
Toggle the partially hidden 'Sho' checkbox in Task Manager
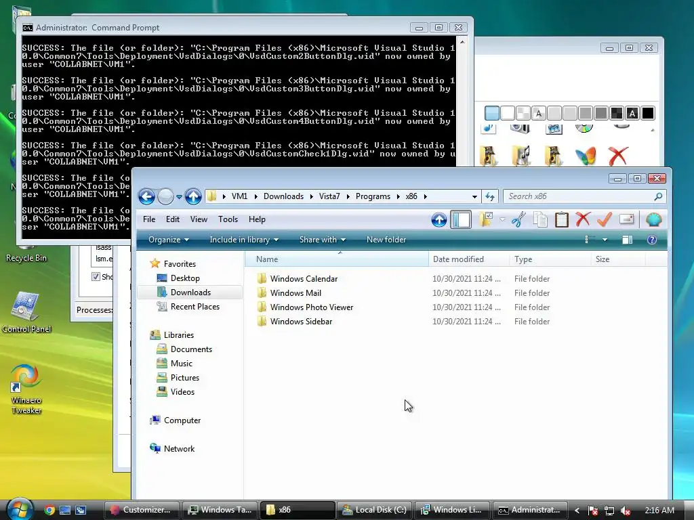pos(96,277)
